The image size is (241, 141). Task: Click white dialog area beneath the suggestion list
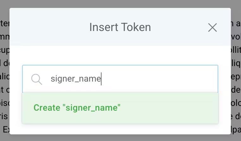120,129
